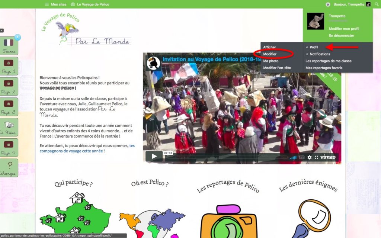Click the Trompette elephant profile picture
The width and height of the screenshot is (381, 238).
coord(316,21)
